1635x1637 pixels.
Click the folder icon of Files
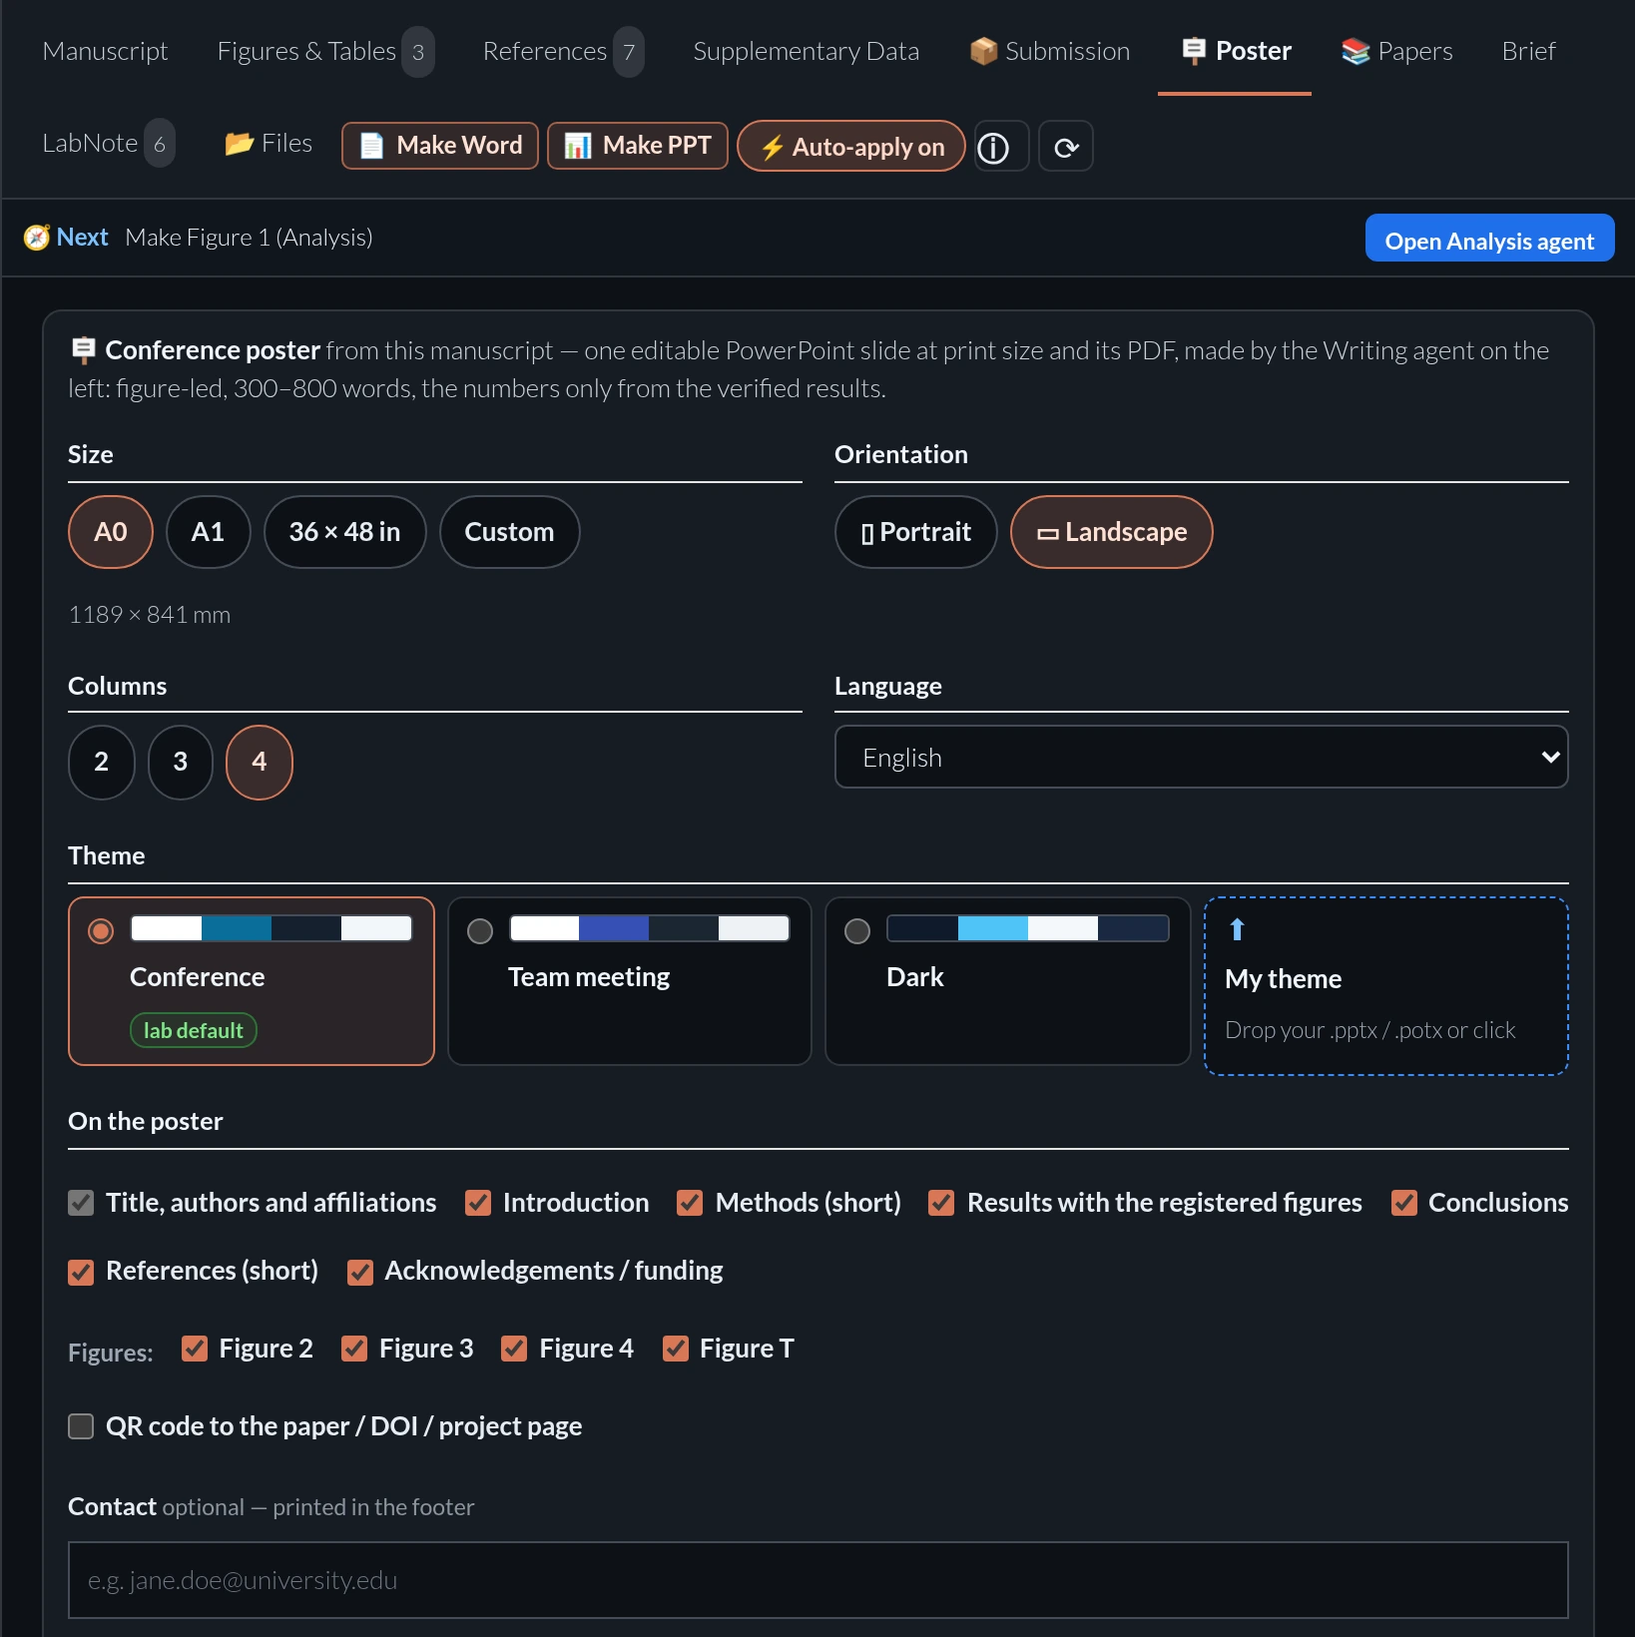click(239, 144)
